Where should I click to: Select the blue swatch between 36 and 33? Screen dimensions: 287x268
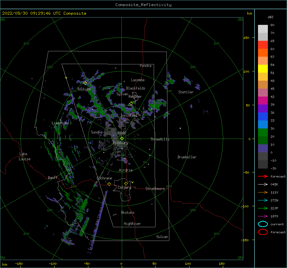[x=263, y=117]
